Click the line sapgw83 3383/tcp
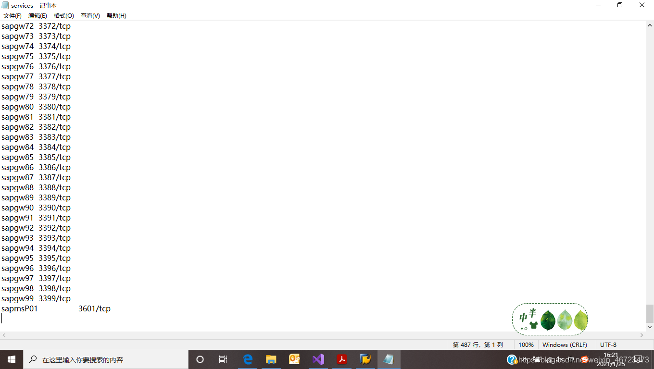Screen dimensions: 654x369 pyautogui.click(x=36, y=137)
